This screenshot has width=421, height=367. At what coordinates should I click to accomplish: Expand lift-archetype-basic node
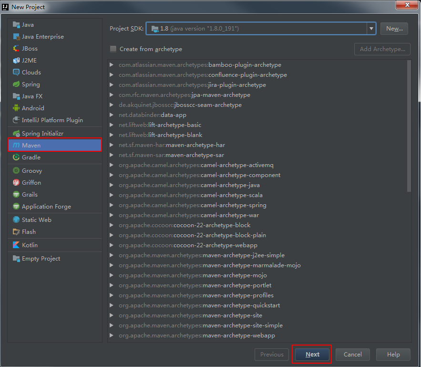coord(112,125)
